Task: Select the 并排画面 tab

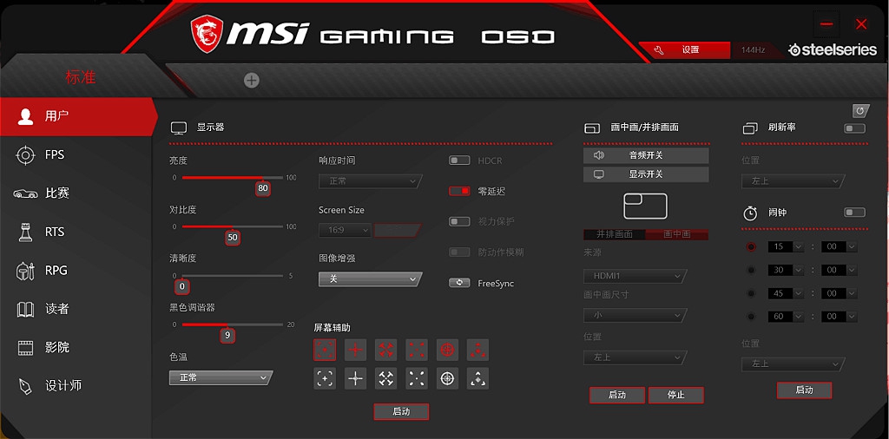Action: (615, 234)
